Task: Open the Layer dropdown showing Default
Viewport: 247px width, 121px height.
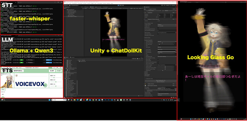Action: 170,11
